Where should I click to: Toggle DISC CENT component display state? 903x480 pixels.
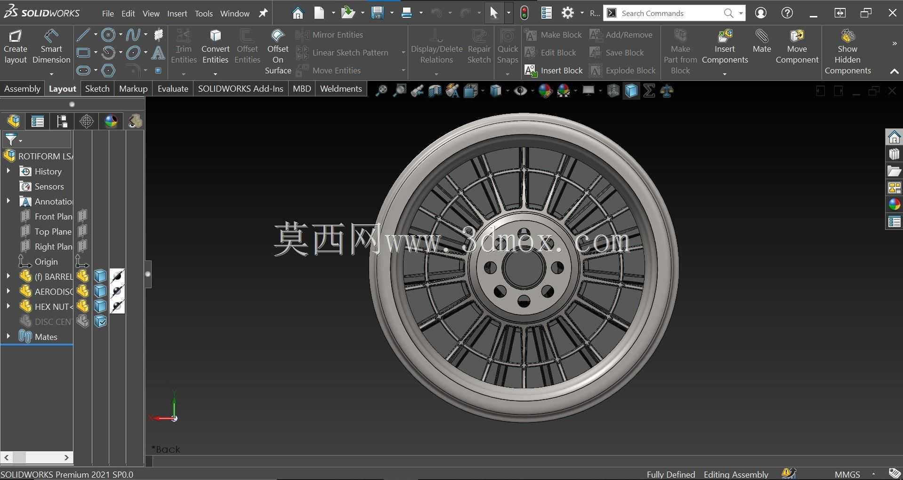coord(100,322)
